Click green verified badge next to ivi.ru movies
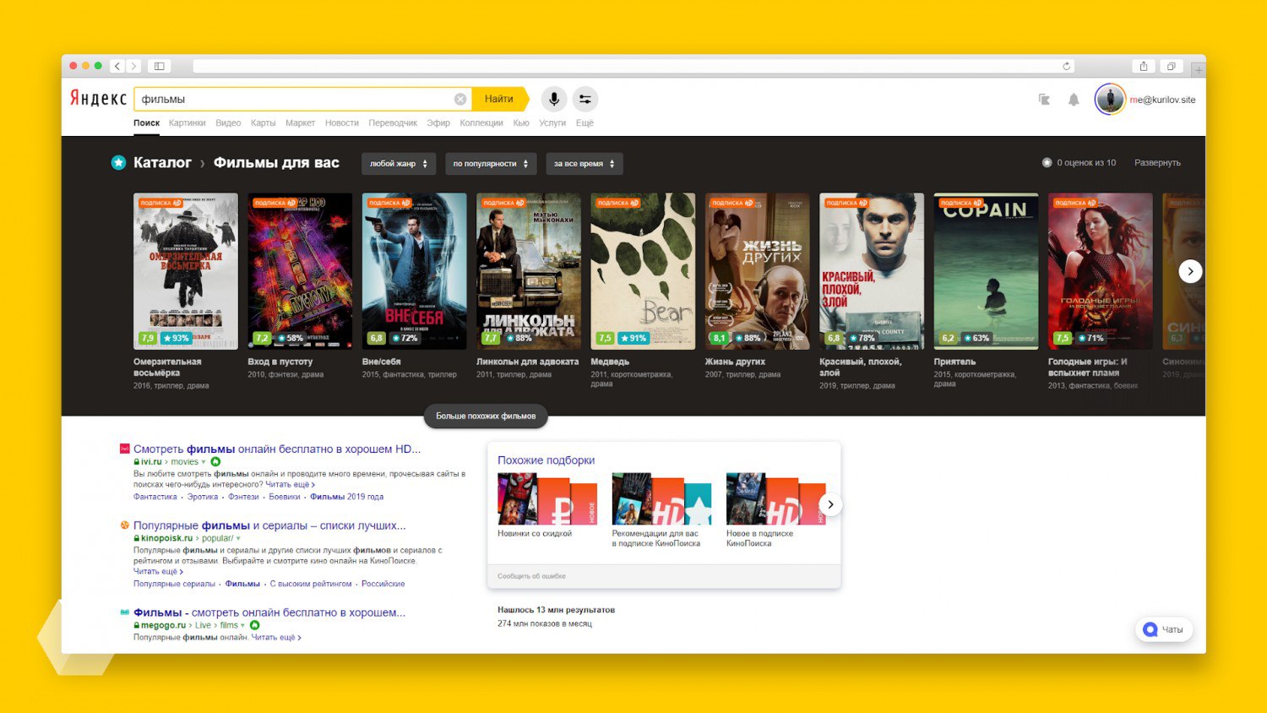1267x713 pixels. 215,462
